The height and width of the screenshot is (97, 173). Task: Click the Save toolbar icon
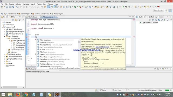(x=7, y=7)
